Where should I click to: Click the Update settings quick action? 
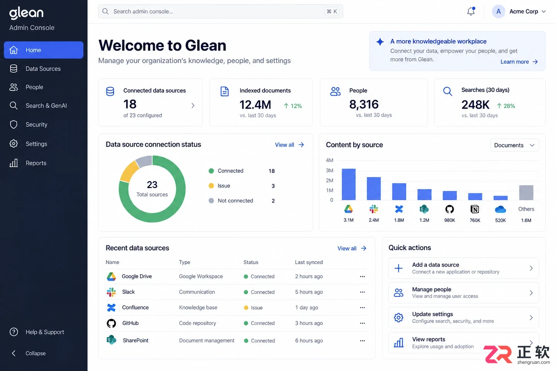(464, 318)
